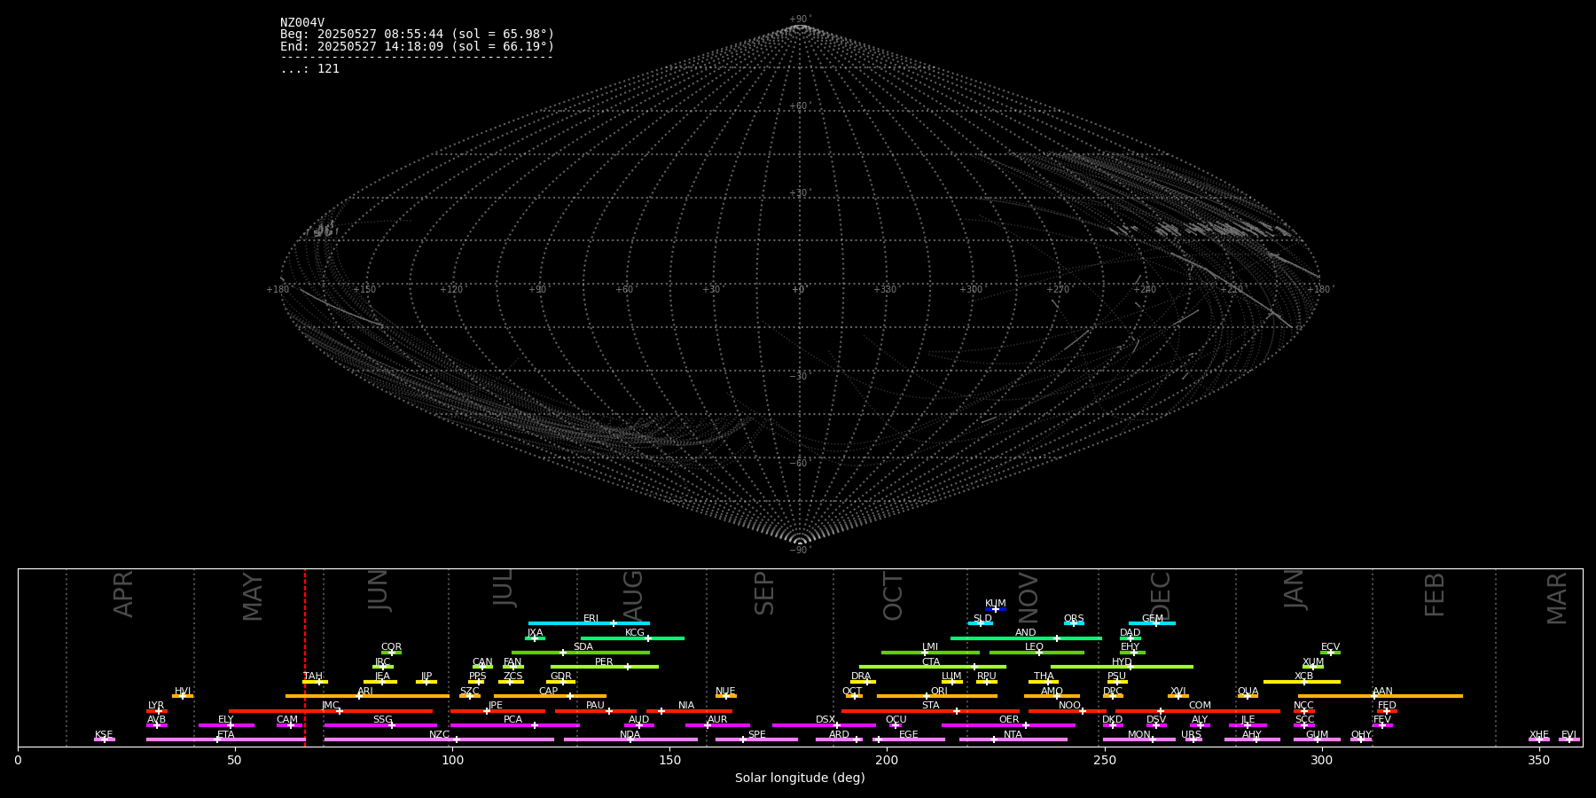This screenshot has height=798, width=1596.
Task: Click the −90 declination label at map bottom
Action: [800, 551]
